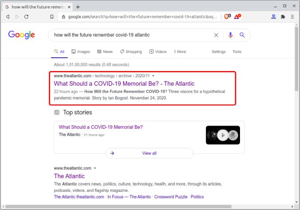This screenshot has height=210, width=300.
Task: Click the 'About 1,01,00,000 results' text
Action: pyautogui.click(x=92, y=64)
